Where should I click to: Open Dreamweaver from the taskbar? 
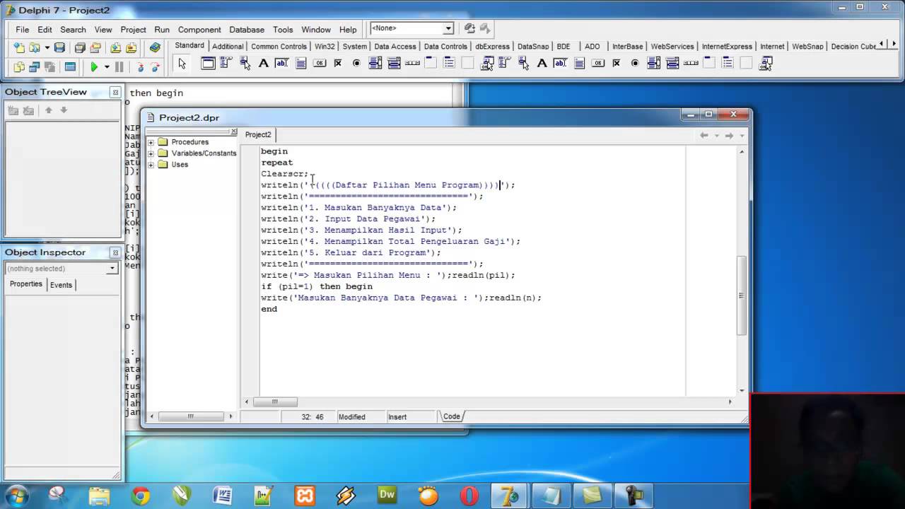pos(387,496)
